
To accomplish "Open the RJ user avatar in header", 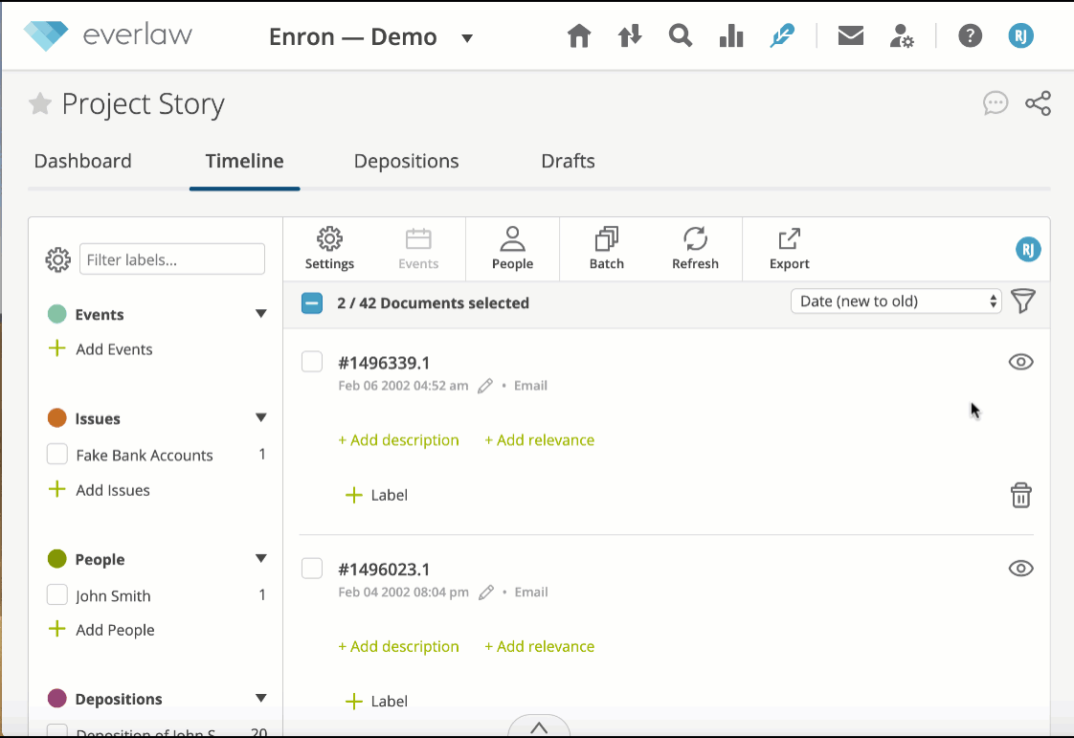I will pyautogui.click(x=1020, y=35).
